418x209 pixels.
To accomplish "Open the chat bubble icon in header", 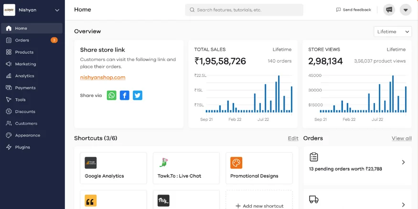I will coord(389,10).
